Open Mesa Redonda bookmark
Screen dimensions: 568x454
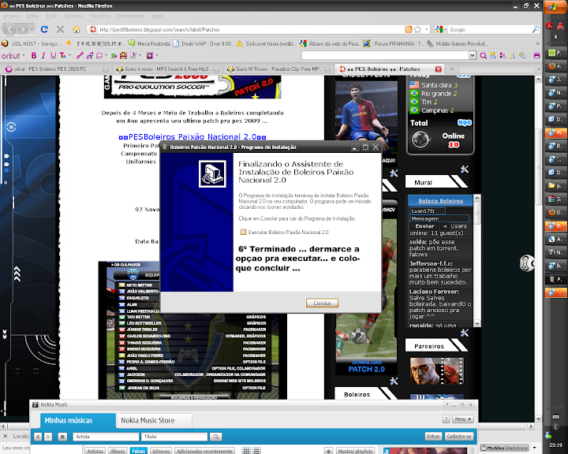pyautogui.click(x=149, y=44)
